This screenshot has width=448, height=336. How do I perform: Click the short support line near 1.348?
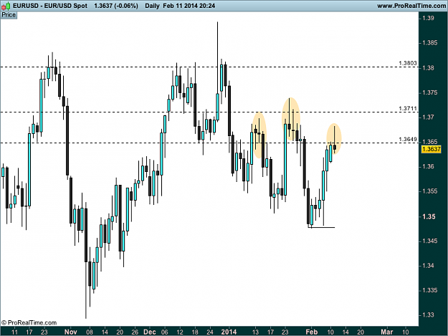(322, 228)
